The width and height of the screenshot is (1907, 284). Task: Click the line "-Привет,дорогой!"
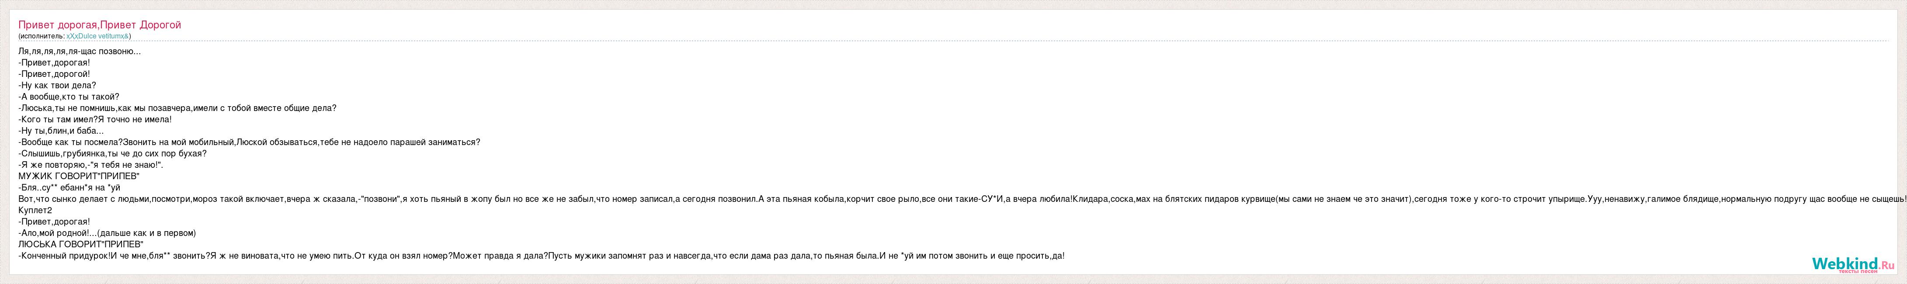point(54,74)
